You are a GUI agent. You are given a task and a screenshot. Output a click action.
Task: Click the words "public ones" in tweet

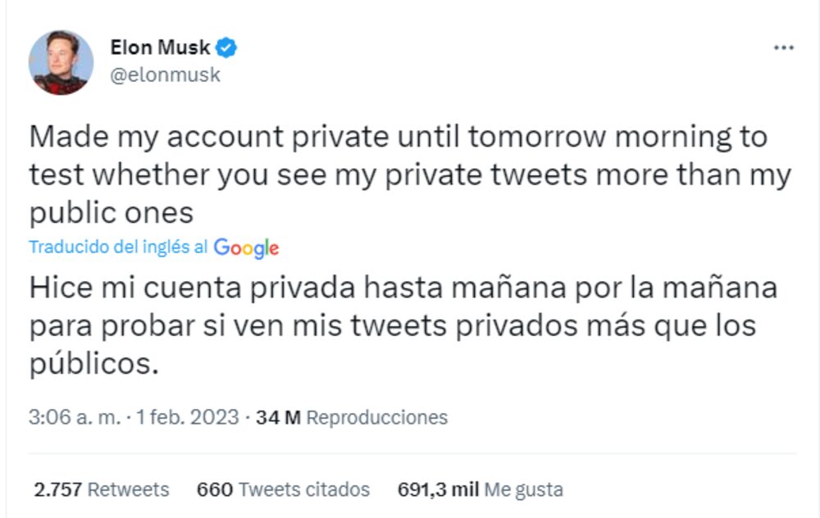[x=111, y=213]
